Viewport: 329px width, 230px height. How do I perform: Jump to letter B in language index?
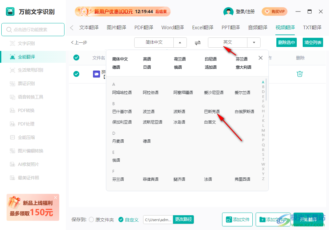tap(263, 87)
